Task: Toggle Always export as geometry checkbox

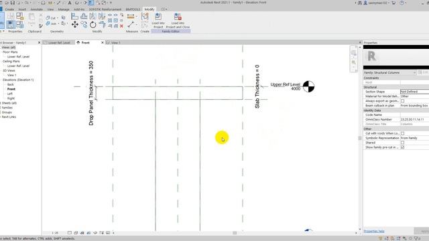Action: pyautogui.click(x=402, y=101)
